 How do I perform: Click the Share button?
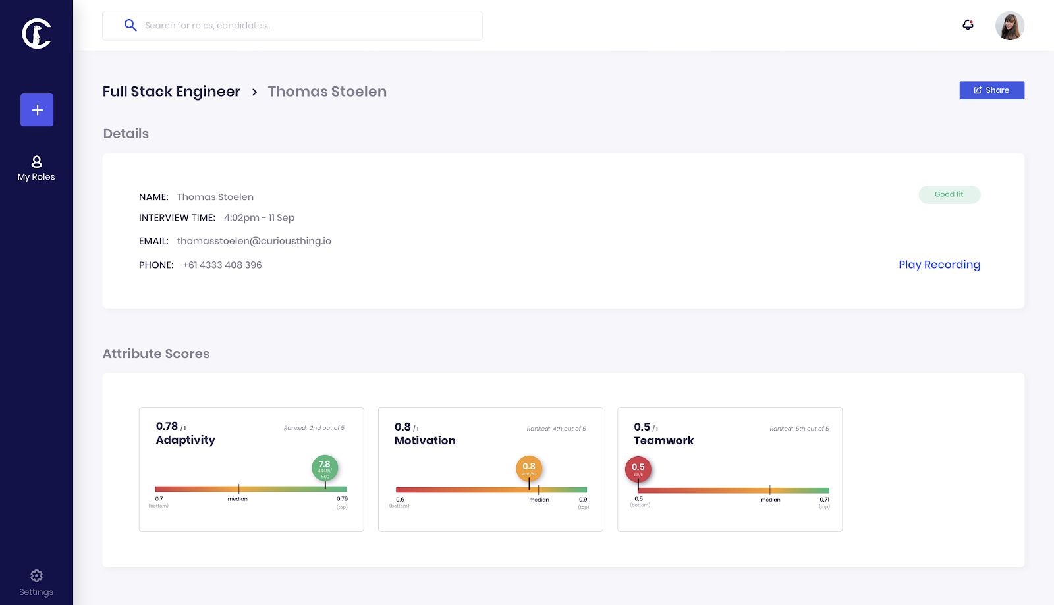991,90
